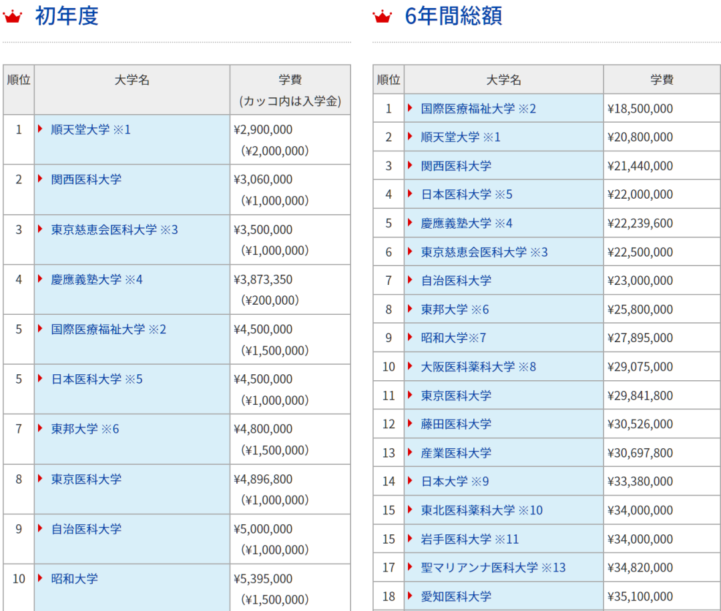Click red arrow beside 岩手医科大学

pyautogui.click(x=410, y=538)
